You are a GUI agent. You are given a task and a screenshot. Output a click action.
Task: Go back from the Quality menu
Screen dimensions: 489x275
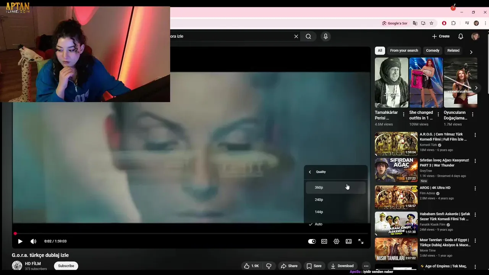click(310, 172)
